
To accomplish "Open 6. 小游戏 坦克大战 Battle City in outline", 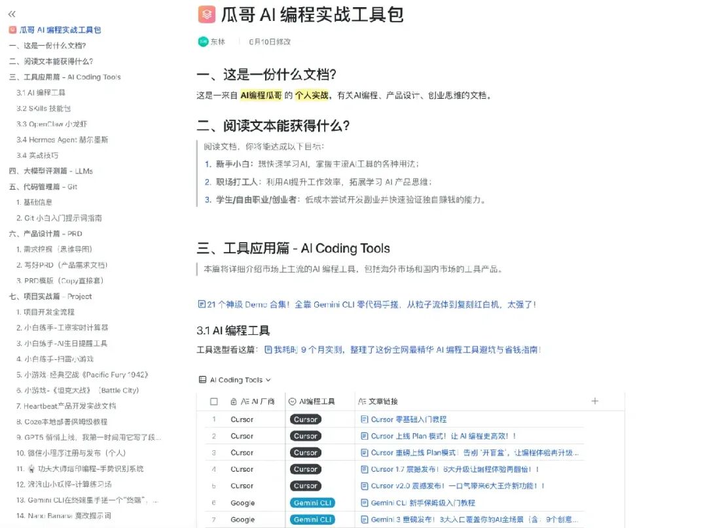I will pos(77,390).
